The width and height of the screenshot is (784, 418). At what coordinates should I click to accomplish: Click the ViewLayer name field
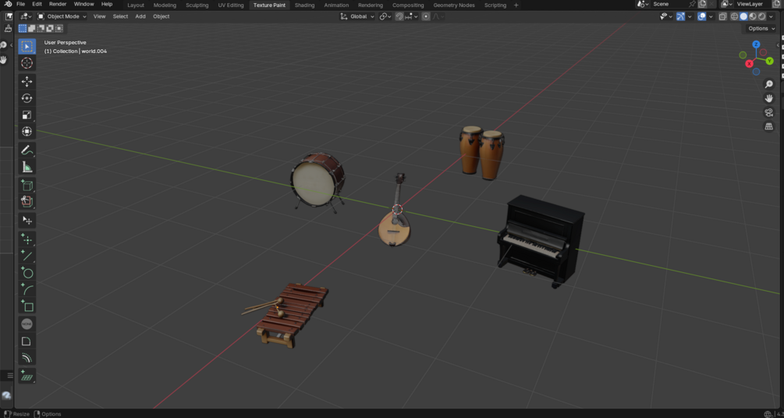[753, 4]
